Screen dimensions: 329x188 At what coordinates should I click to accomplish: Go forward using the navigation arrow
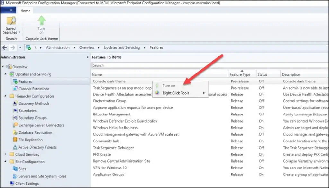pos(13,48)
